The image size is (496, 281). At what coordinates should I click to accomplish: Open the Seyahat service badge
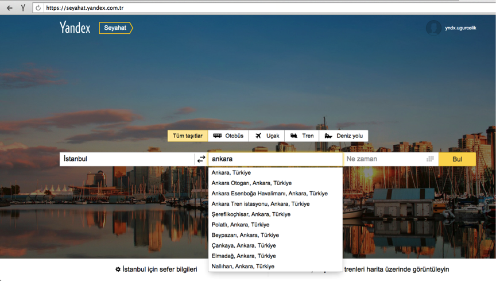click(x=116, y=28)
